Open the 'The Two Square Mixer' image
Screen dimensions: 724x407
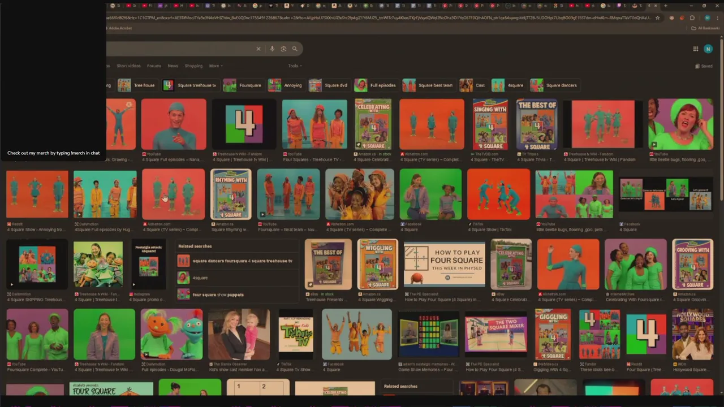(495, 334)
